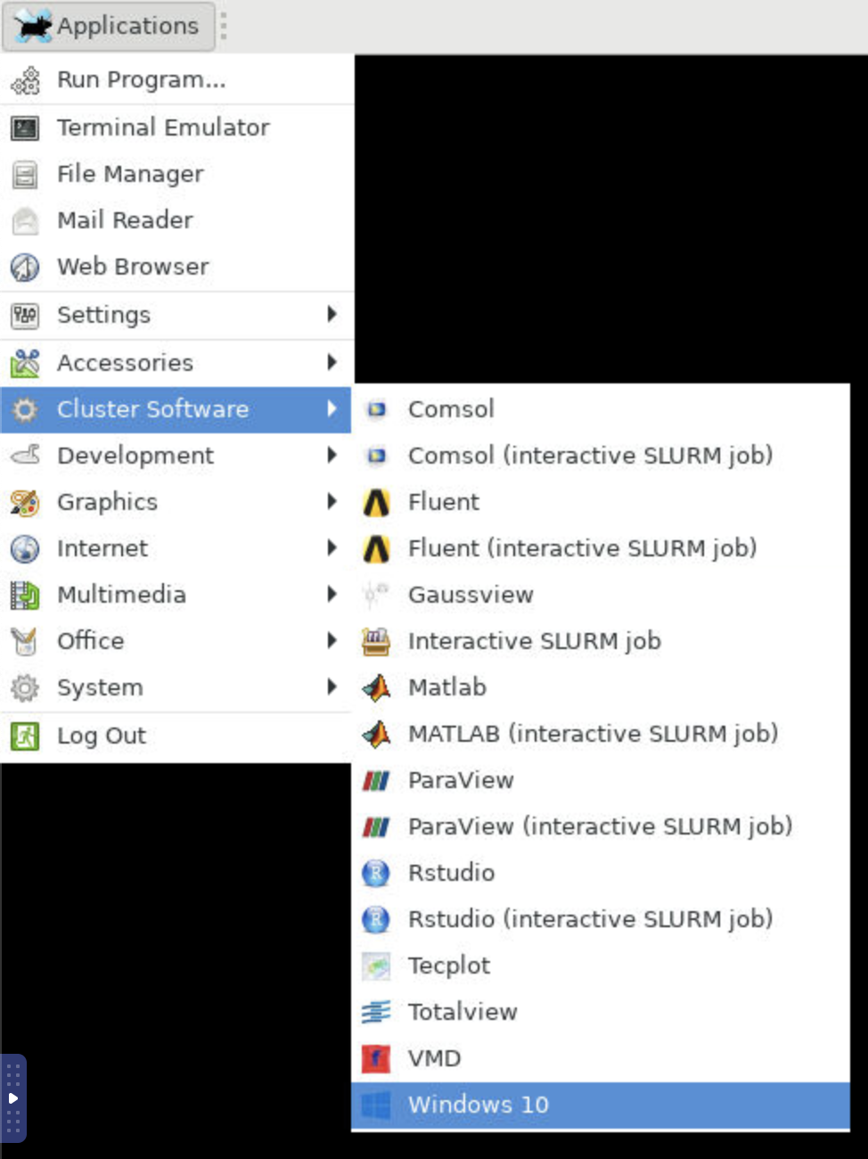This screenshot has width=868, height=1159.
Task: Select the Graphics menu item
Action: [x=107, y=502]
